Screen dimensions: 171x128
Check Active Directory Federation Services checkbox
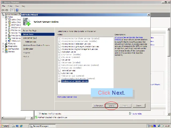pos(59,44)
